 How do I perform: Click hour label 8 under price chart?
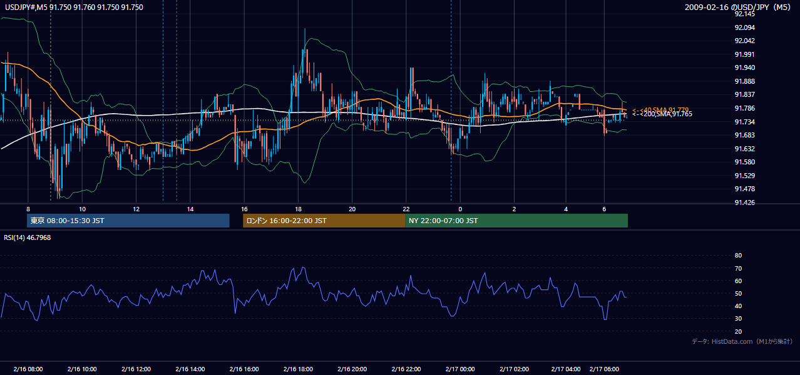click(28, 209)
